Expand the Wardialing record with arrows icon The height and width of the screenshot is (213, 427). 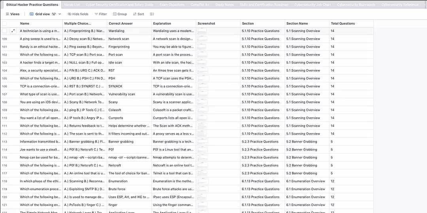tap(13, 31)
